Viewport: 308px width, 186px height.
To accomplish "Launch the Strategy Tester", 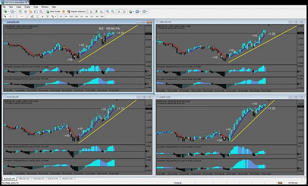I will [x=41, y=12].
